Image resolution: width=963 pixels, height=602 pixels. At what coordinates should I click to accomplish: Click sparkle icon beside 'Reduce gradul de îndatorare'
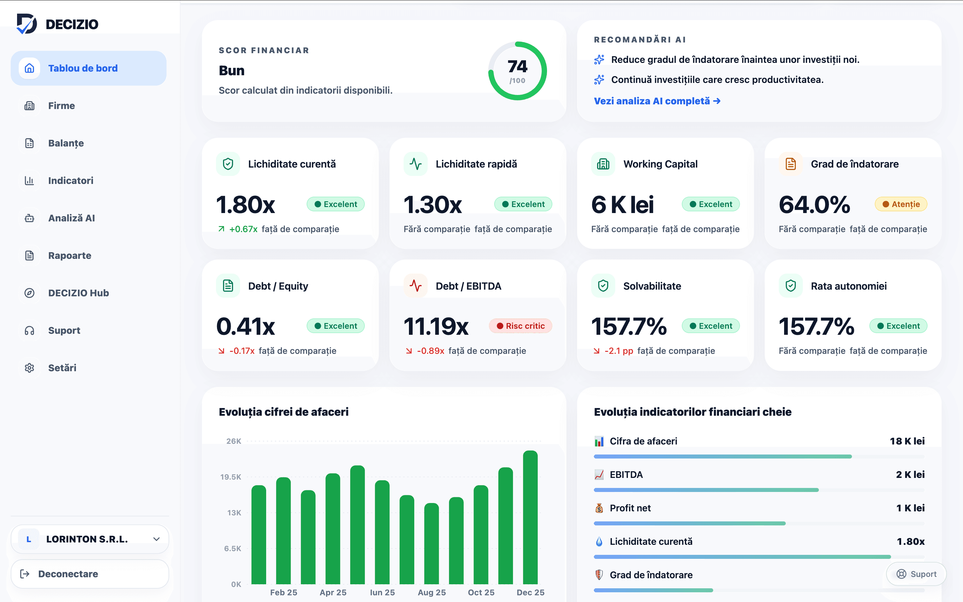(x=599, y=60)
